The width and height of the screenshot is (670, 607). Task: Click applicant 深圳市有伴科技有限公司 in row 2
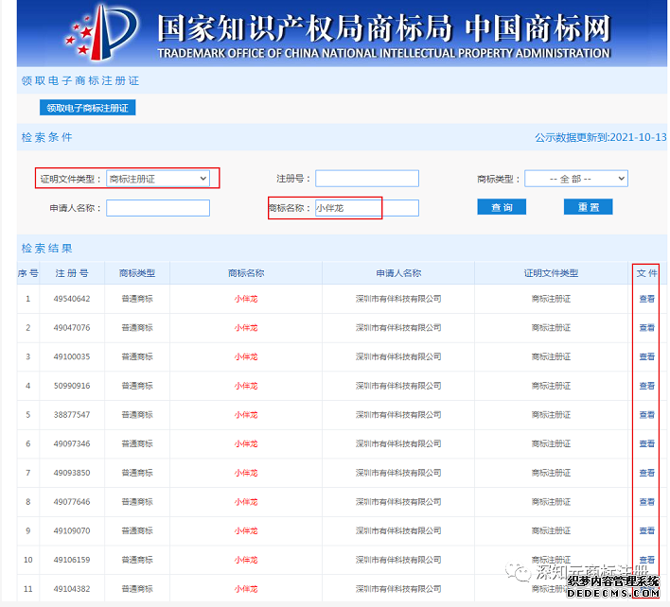coord(398,328)
